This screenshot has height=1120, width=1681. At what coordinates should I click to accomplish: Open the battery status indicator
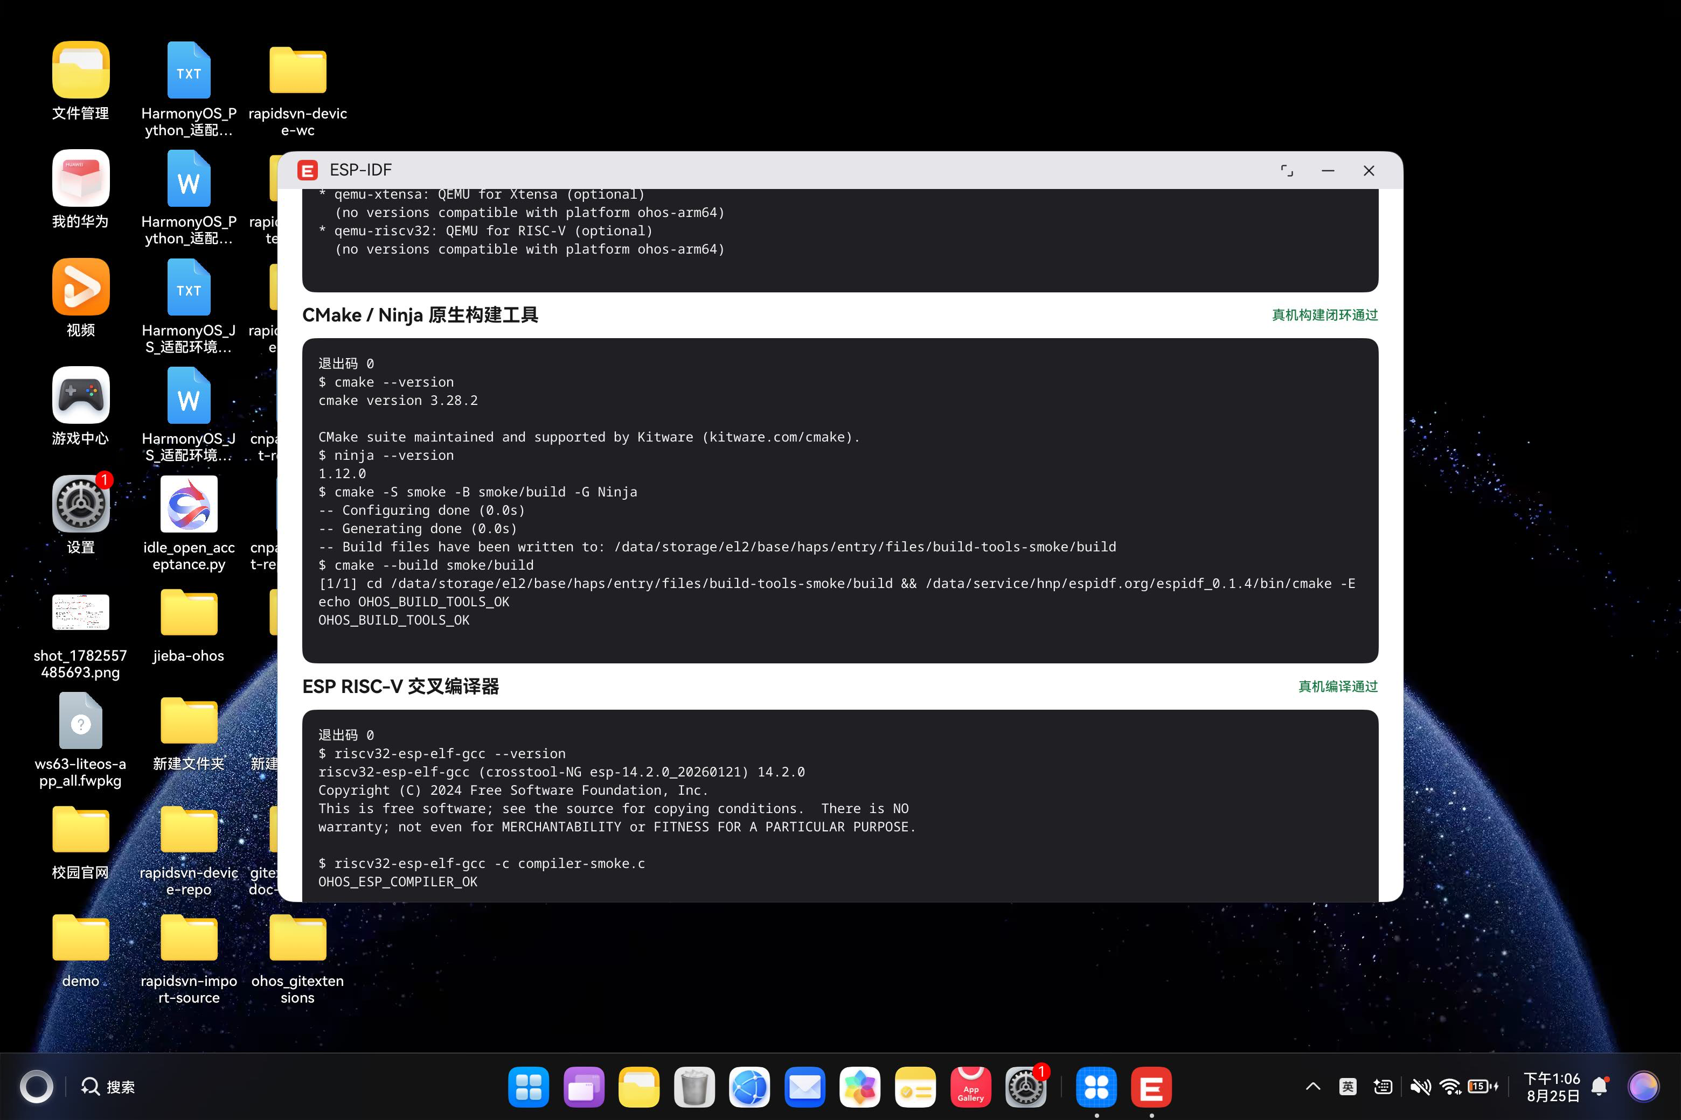(1483, 1087)
